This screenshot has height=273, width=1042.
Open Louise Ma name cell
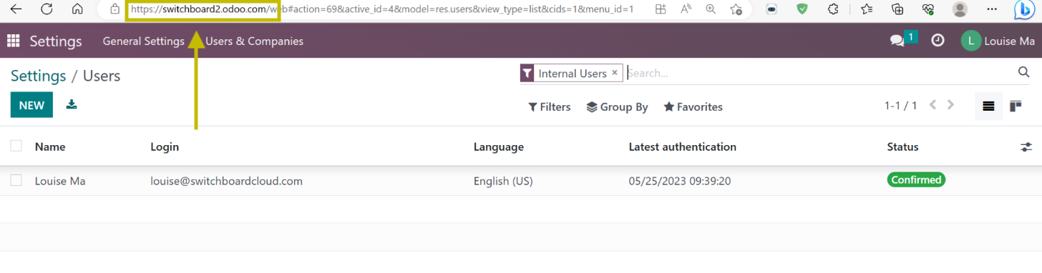click(x=60, y=181)
